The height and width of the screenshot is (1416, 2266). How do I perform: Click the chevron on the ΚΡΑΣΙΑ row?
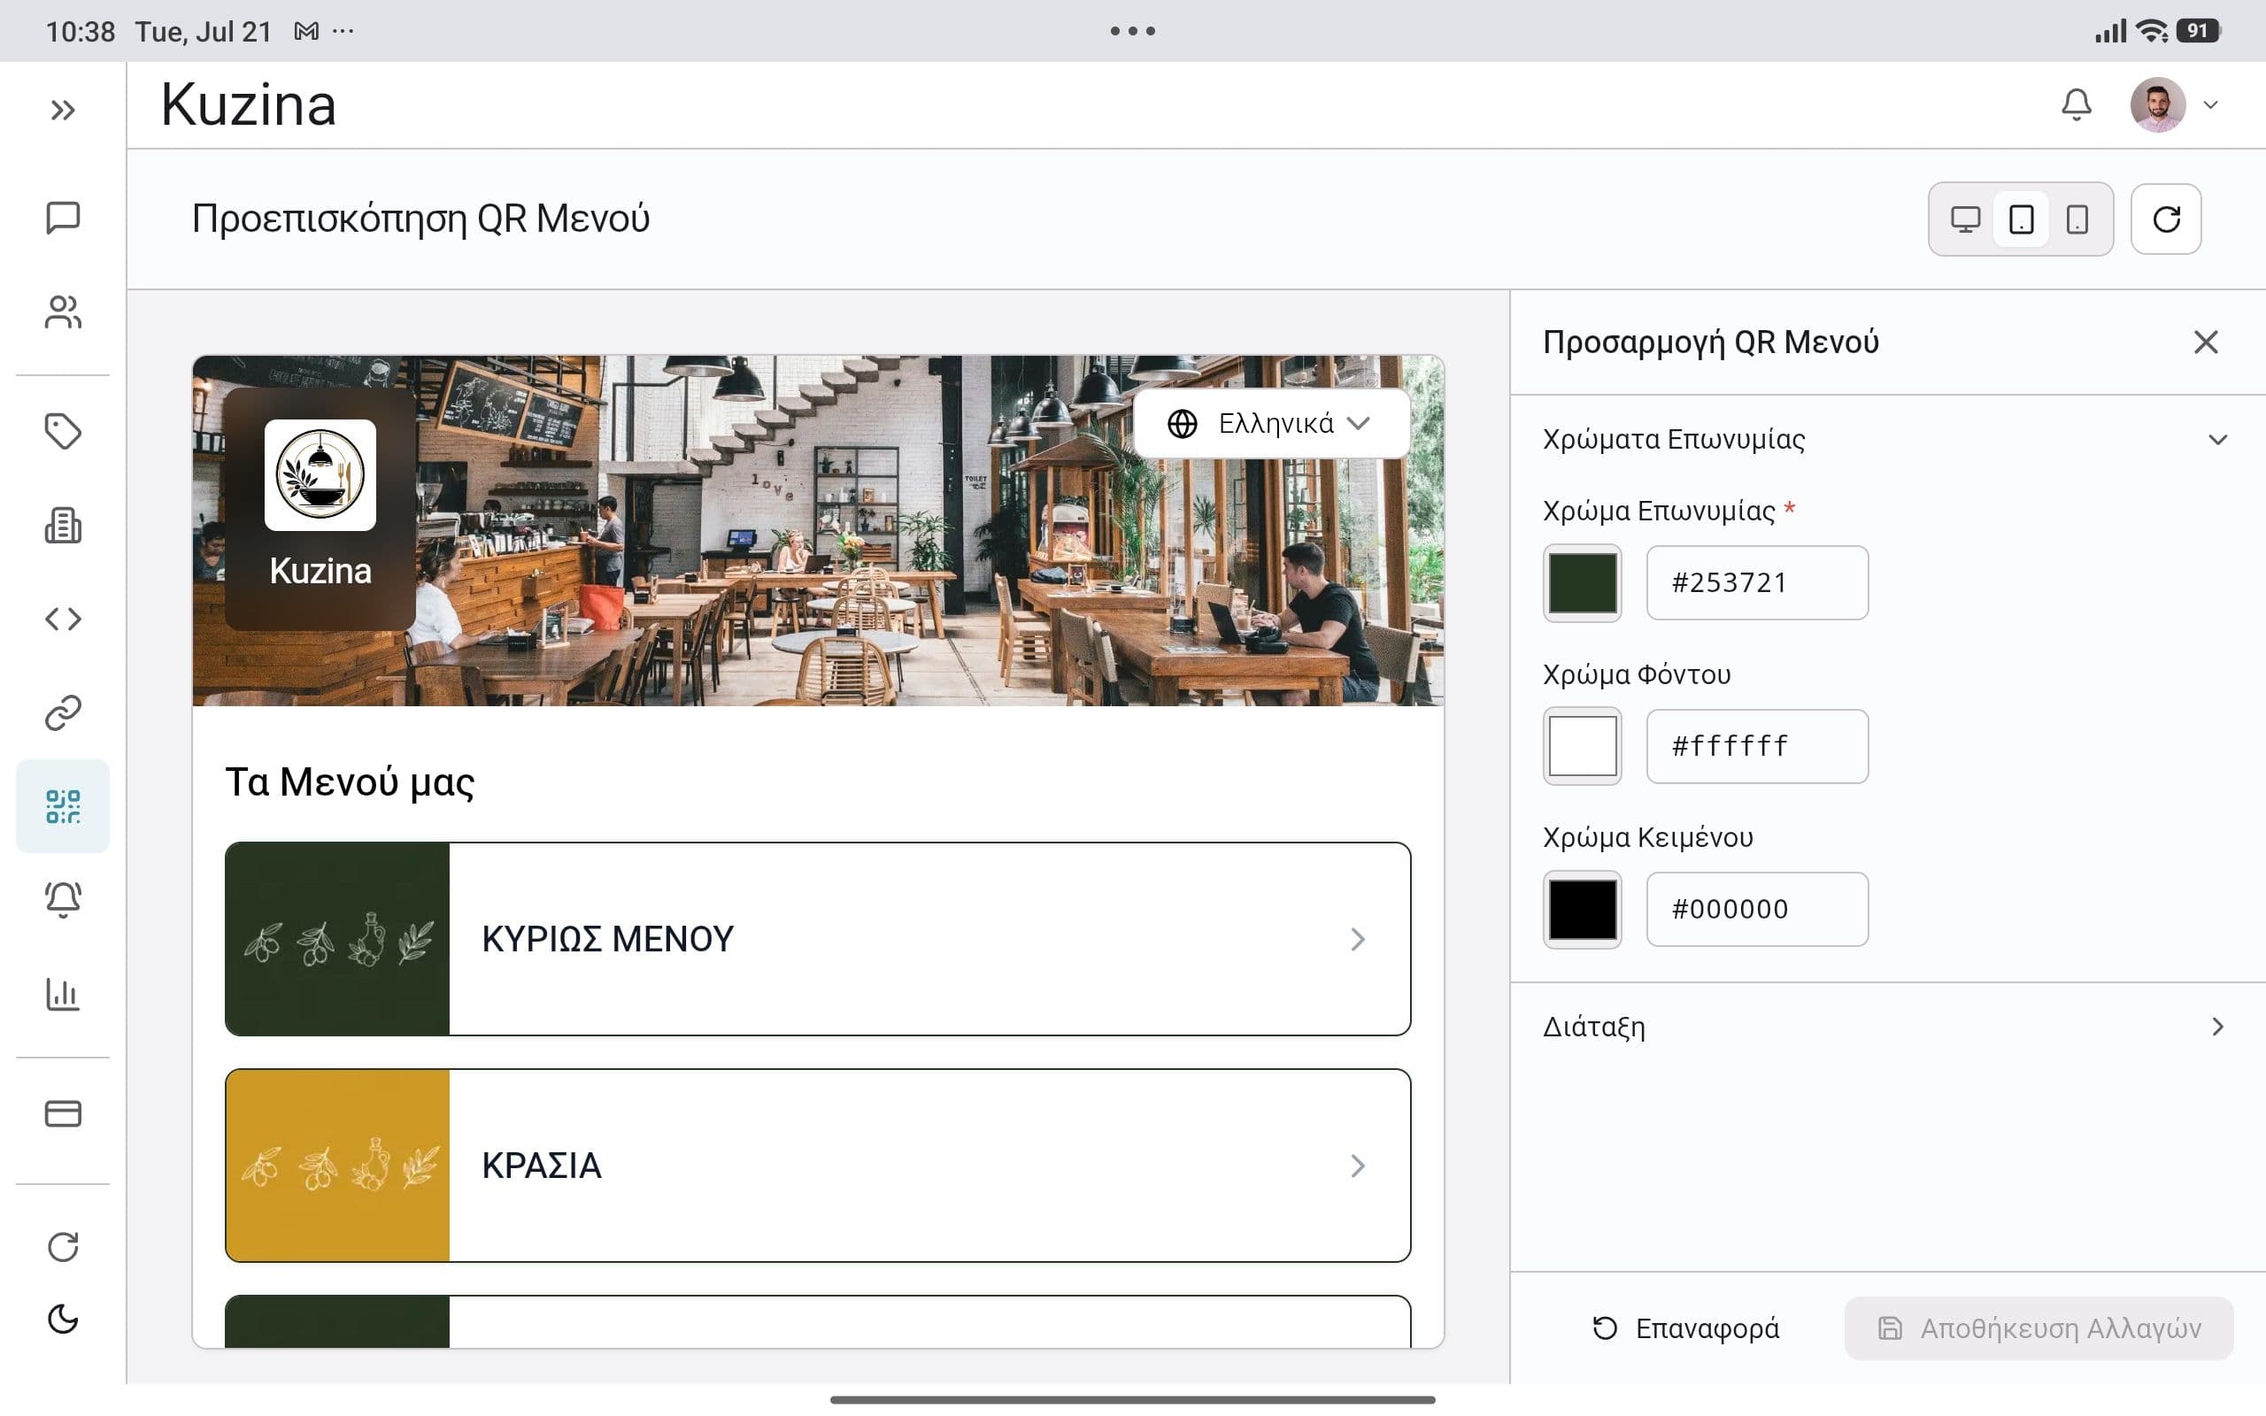pyautogui.click(x=1358, y=1166)
